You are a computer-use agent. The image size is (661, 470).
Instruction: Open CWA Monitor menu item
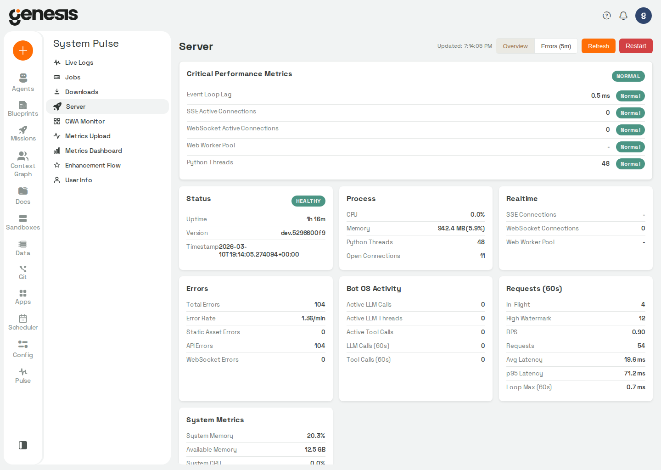[107, 121]
